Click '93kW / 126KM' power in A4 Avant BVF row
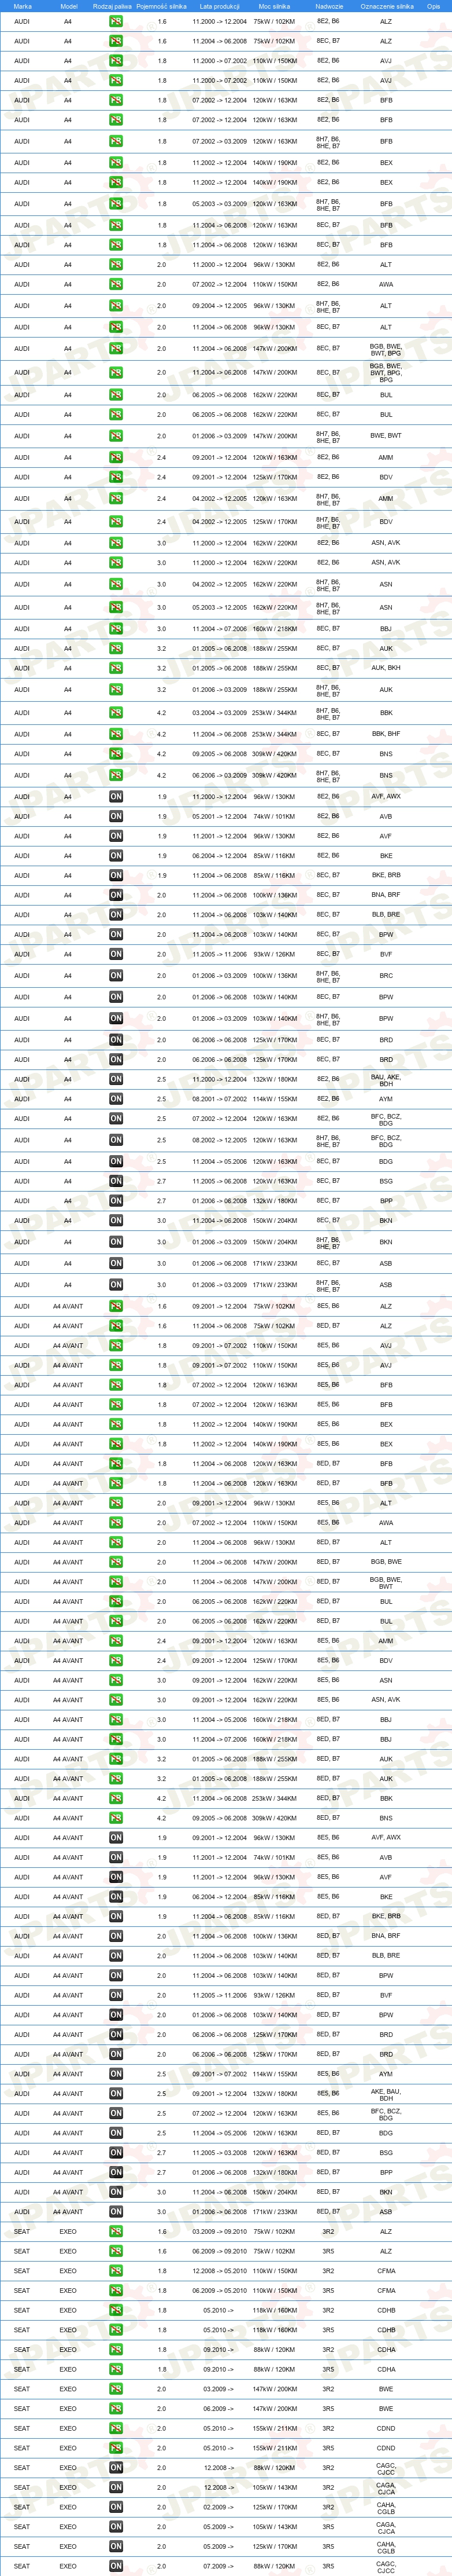The width and height of the screenshot is (452, 2576). (275, 1995)
